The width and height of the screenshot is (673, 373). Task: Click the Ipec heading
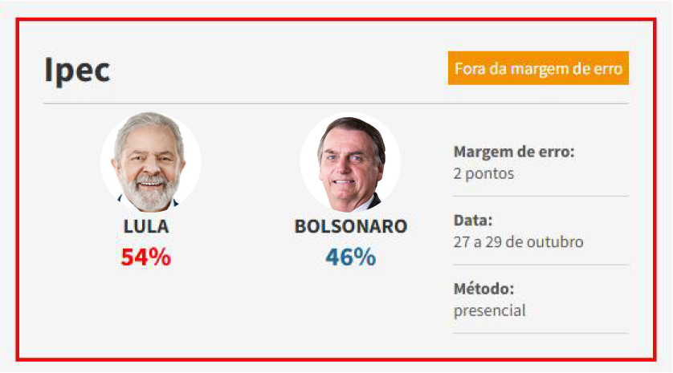77,71
